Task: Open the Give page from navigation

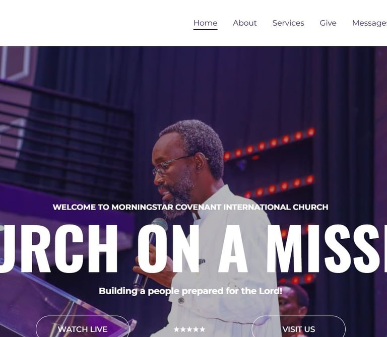Action: 328,23
